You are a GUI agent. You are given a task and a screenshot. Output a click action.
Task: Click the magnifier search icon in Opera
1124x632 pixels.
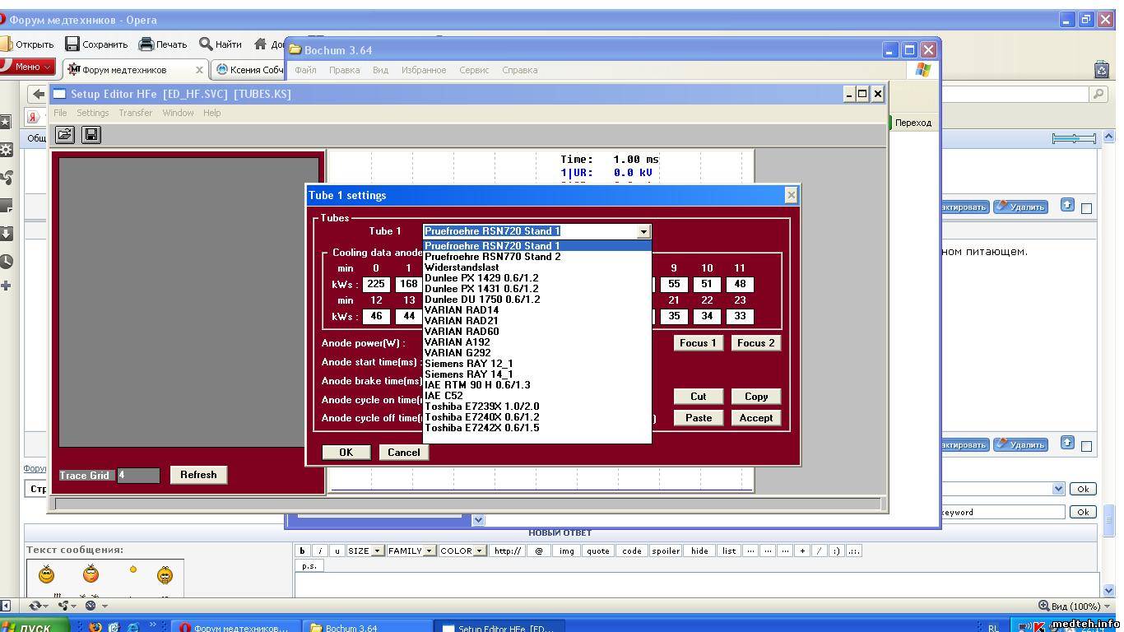pyautogui.click(x=1098, y=95)
